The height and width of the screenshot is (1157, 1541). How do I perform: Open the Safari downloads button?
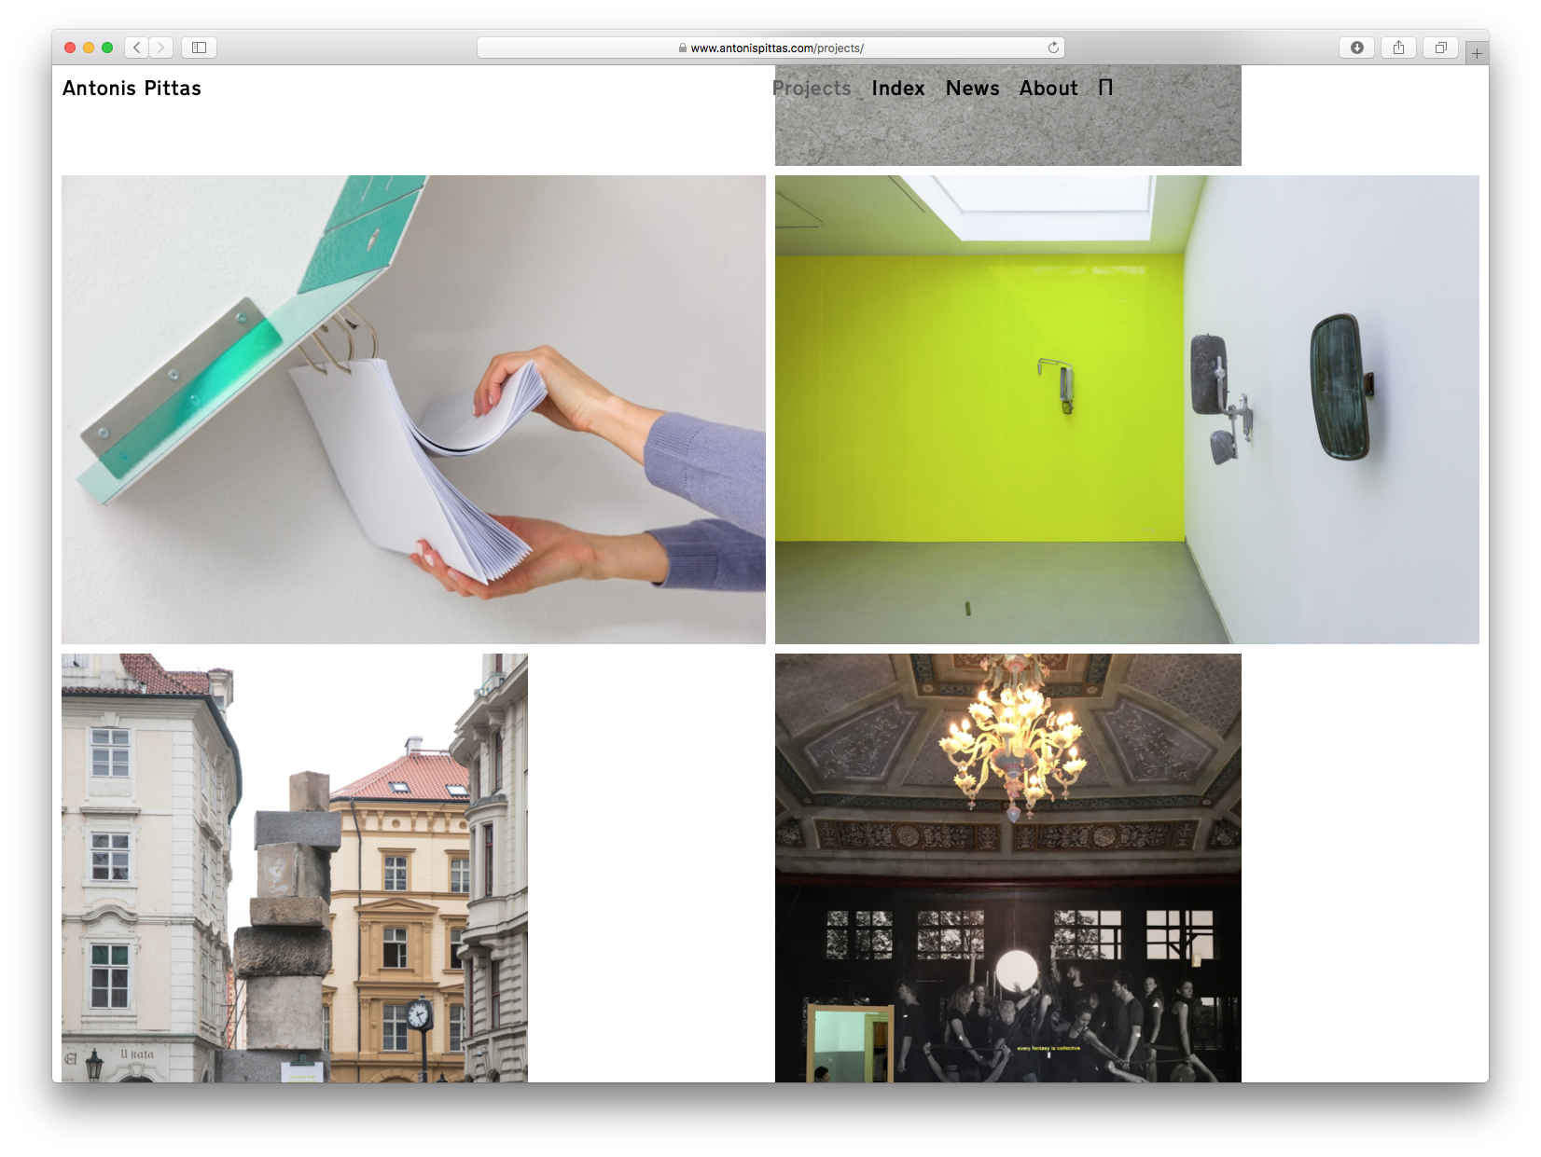pyautogui.click(x=1356, y=48)
